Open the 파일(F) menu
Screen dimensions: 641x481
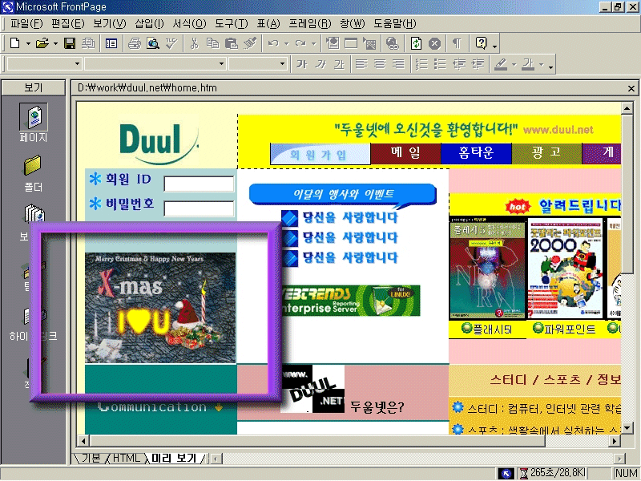(26, 23)
